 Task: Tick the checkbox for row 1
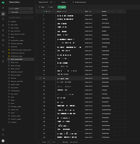tap(37, 15)
